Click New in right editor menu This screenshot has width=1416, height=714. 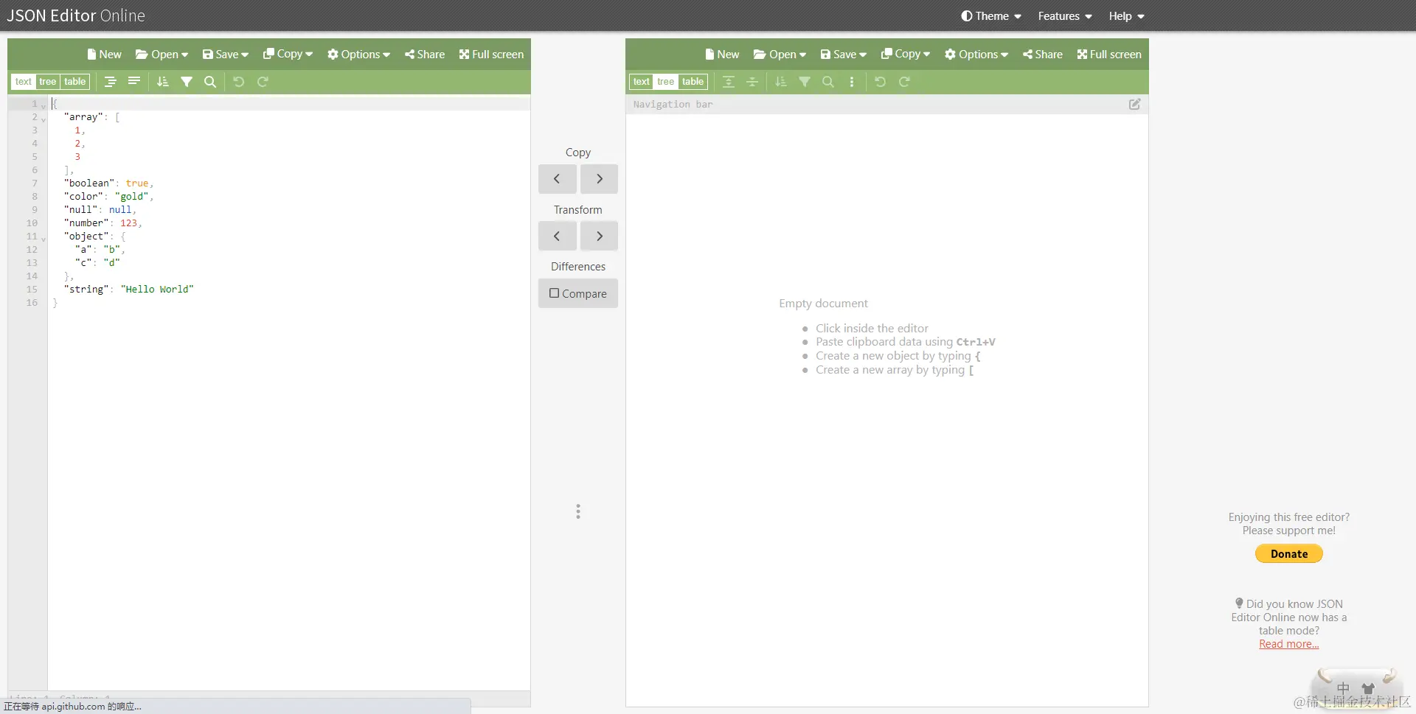[x=722, y=55]
